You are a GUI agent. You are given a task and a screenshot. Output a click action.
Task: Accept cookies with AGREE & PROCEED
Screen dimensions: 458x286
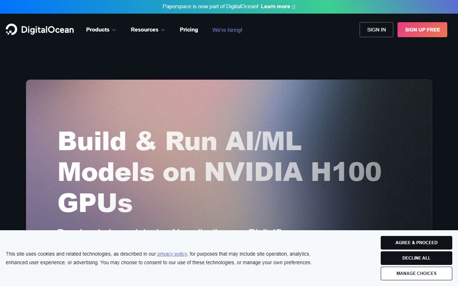tap(416, 243)
